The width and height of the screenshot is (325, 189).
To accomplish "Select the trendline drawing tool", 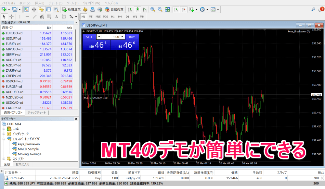I will (x=35, y=17).
